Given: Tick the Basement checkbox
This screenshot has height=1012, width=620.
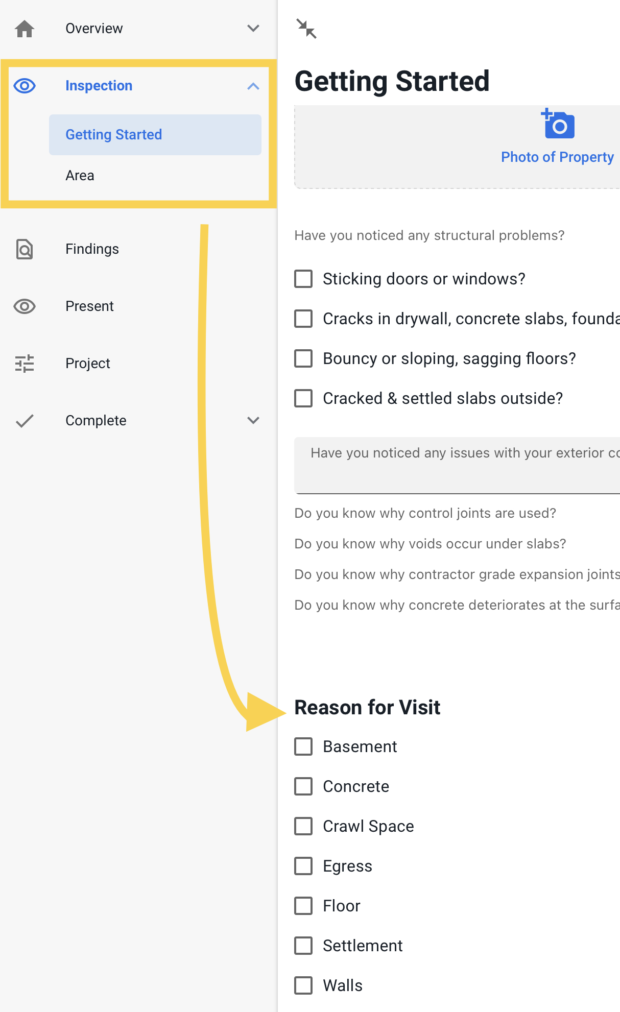Looking at the screenshot, I should (x=303, y=746).
